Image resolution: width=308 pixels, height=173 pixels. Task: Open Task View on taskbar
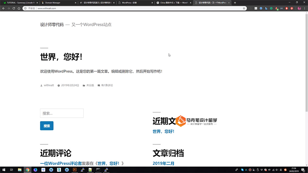tap(12, 170)
